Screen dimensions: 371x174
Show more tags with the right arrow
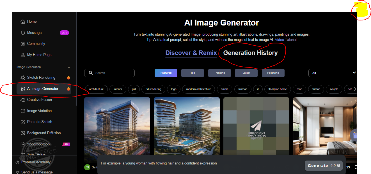coord(355,89)
